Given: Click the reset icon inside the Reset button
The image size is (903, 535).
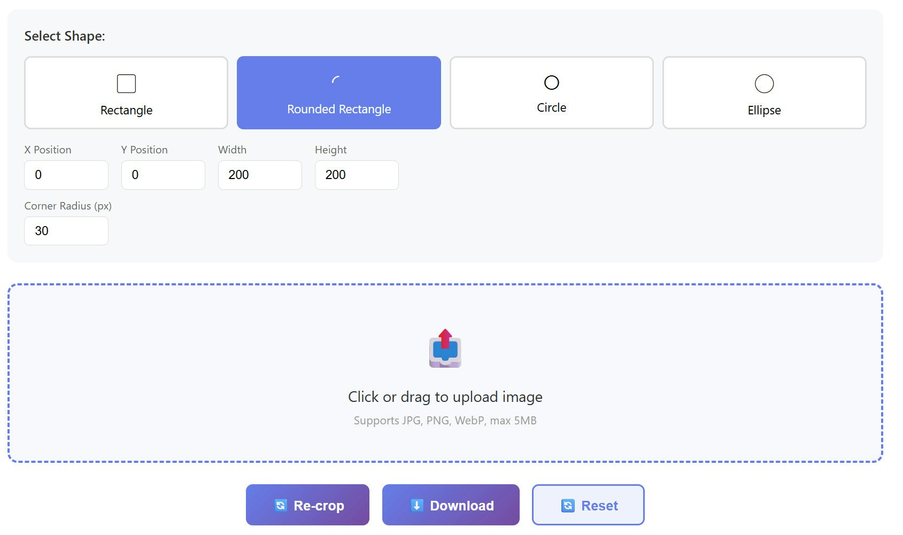Looking at the screenshot, I should coord(568,505).
